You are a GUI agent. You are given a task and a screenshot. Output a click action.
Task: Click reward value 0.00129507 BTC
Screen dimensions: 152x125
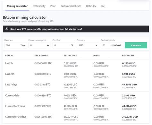(43, 106)
